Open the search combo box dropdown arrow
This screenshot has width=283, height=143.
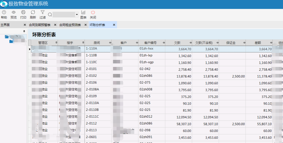(77, 15)
